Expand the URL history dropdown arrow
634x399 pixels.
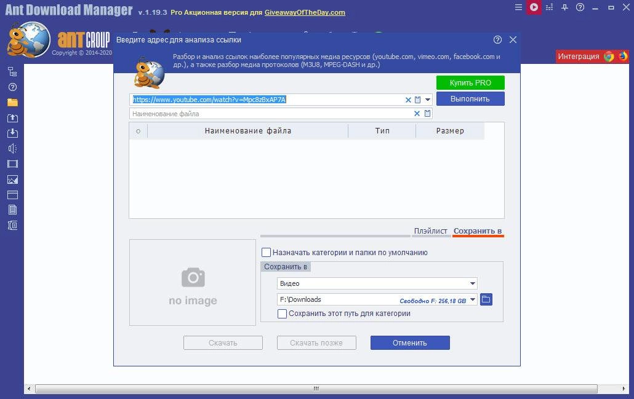click(x=428, y=100)
